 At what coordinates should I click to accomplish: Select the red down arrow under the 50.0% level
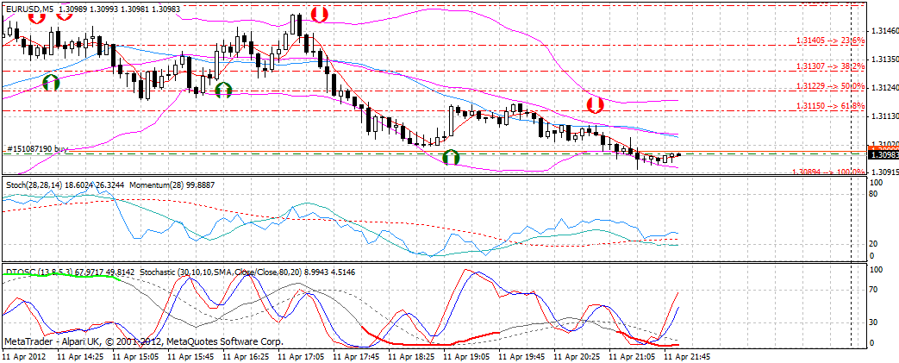click(595, 104)
